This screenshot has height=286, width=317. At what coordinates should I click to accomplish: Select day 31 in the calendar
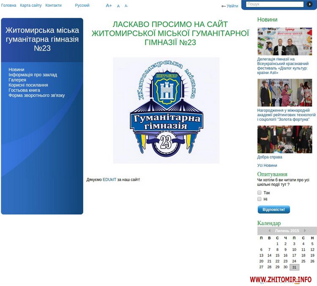(294, 267)
